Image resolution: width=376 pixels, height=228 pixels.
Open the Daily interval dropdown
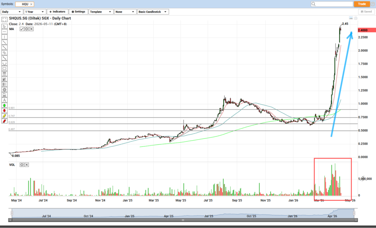[x=12, y=12]
